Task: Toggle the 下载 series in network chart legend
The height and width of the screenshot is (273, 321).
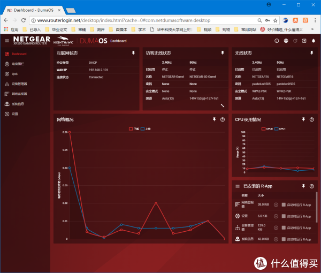Action: [134, 129]
